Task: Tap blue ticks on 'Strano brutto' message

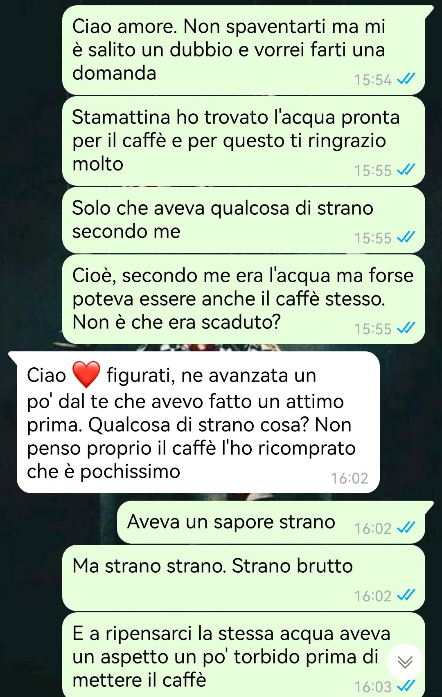Action: click(406, 596)
